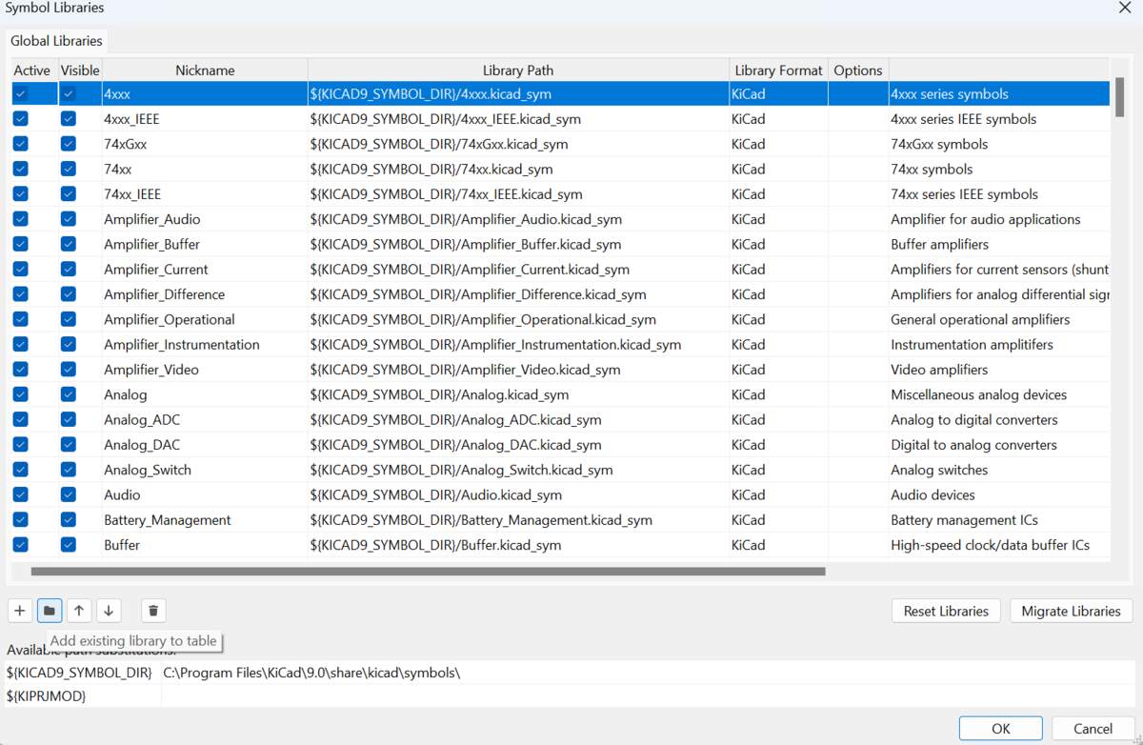Click the Reset Libraries button
Viewport: 1143px width, 745px height.
(x=945, y=611)
